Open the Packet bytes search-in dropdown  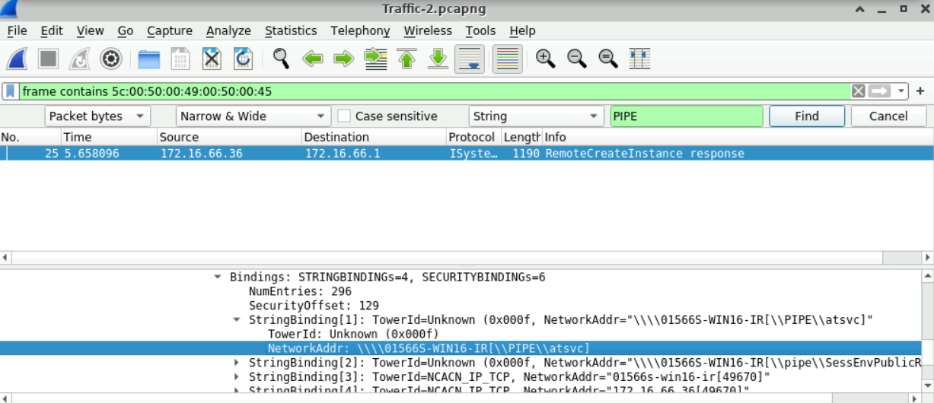(x=97, y=116)
